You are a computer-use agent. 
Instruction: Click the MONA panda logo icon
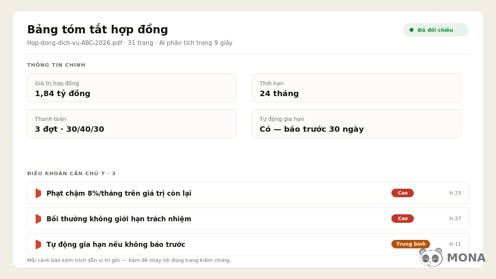431,258
